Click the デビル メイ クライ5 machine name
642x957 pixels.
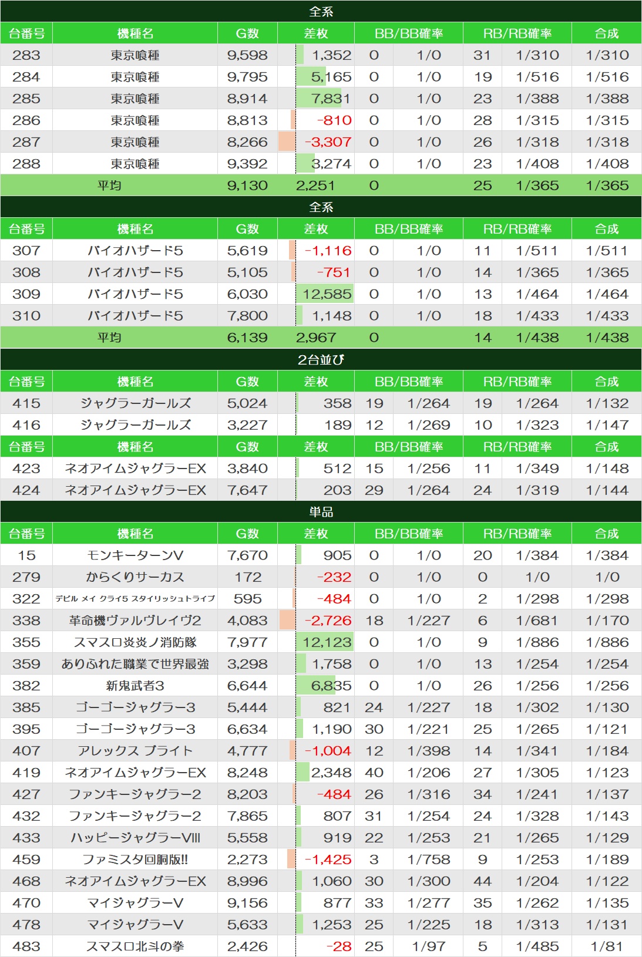[x=135, y=599]
